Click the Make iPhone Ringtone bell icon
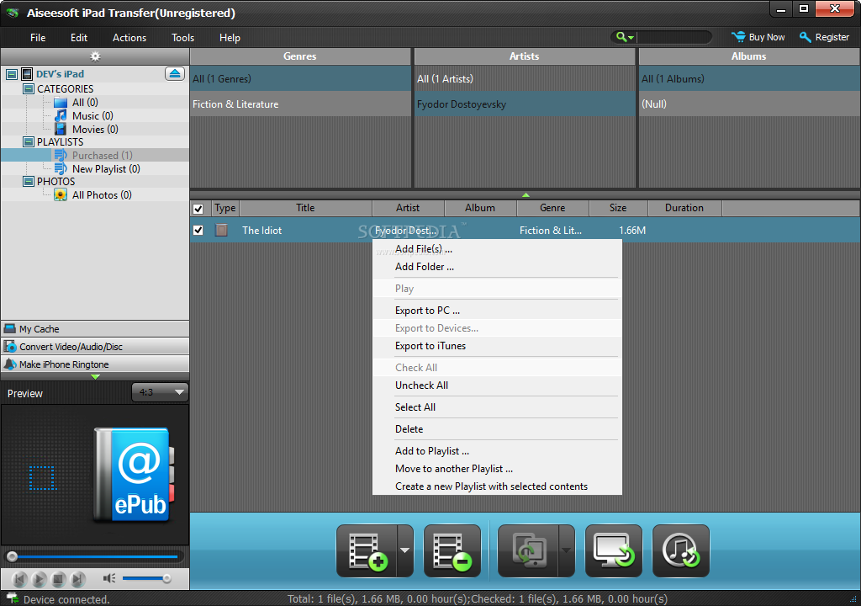 point(10,364)
